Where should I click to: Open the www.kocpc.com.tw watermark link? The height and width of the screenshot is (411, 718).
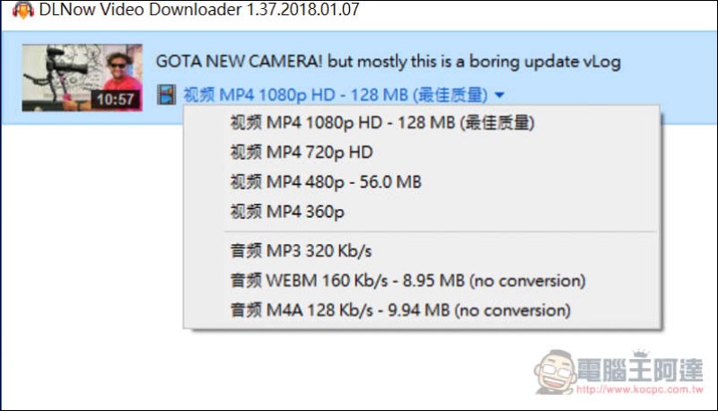tap(640, 389)
